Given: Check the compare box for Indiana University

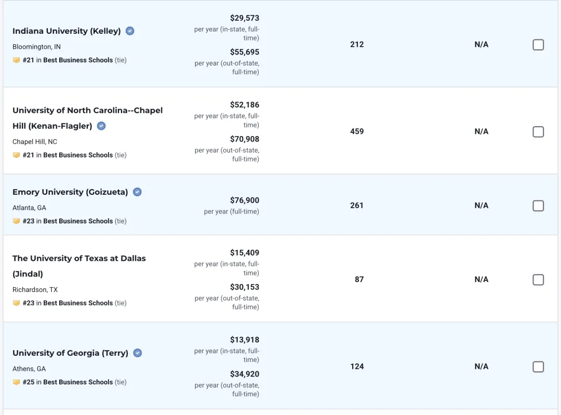Looking at the screenshot, I should tap(538, 45).
